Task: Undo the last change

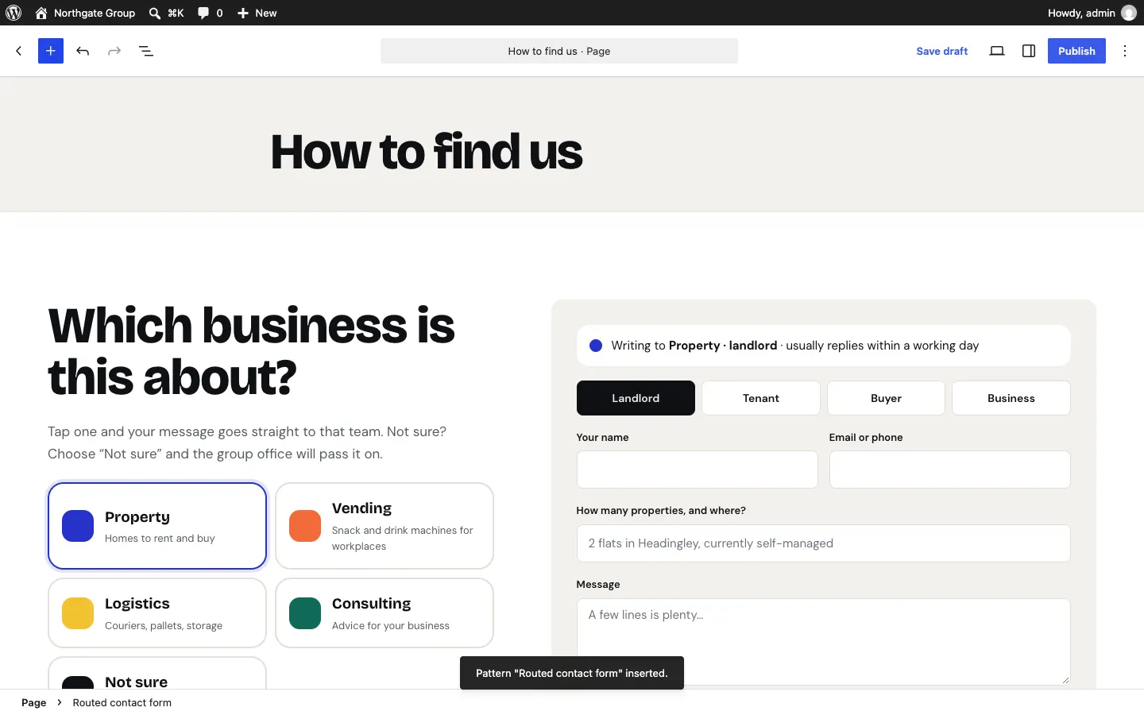Action: tap(83, 51)
